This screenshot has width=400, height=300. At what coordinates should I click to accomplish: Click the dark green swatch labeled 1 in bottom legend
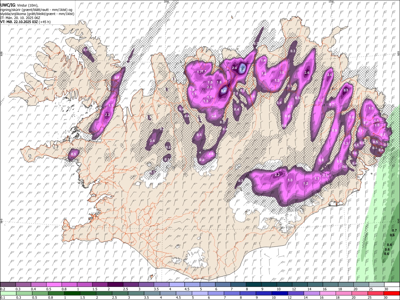pos(72,293)
